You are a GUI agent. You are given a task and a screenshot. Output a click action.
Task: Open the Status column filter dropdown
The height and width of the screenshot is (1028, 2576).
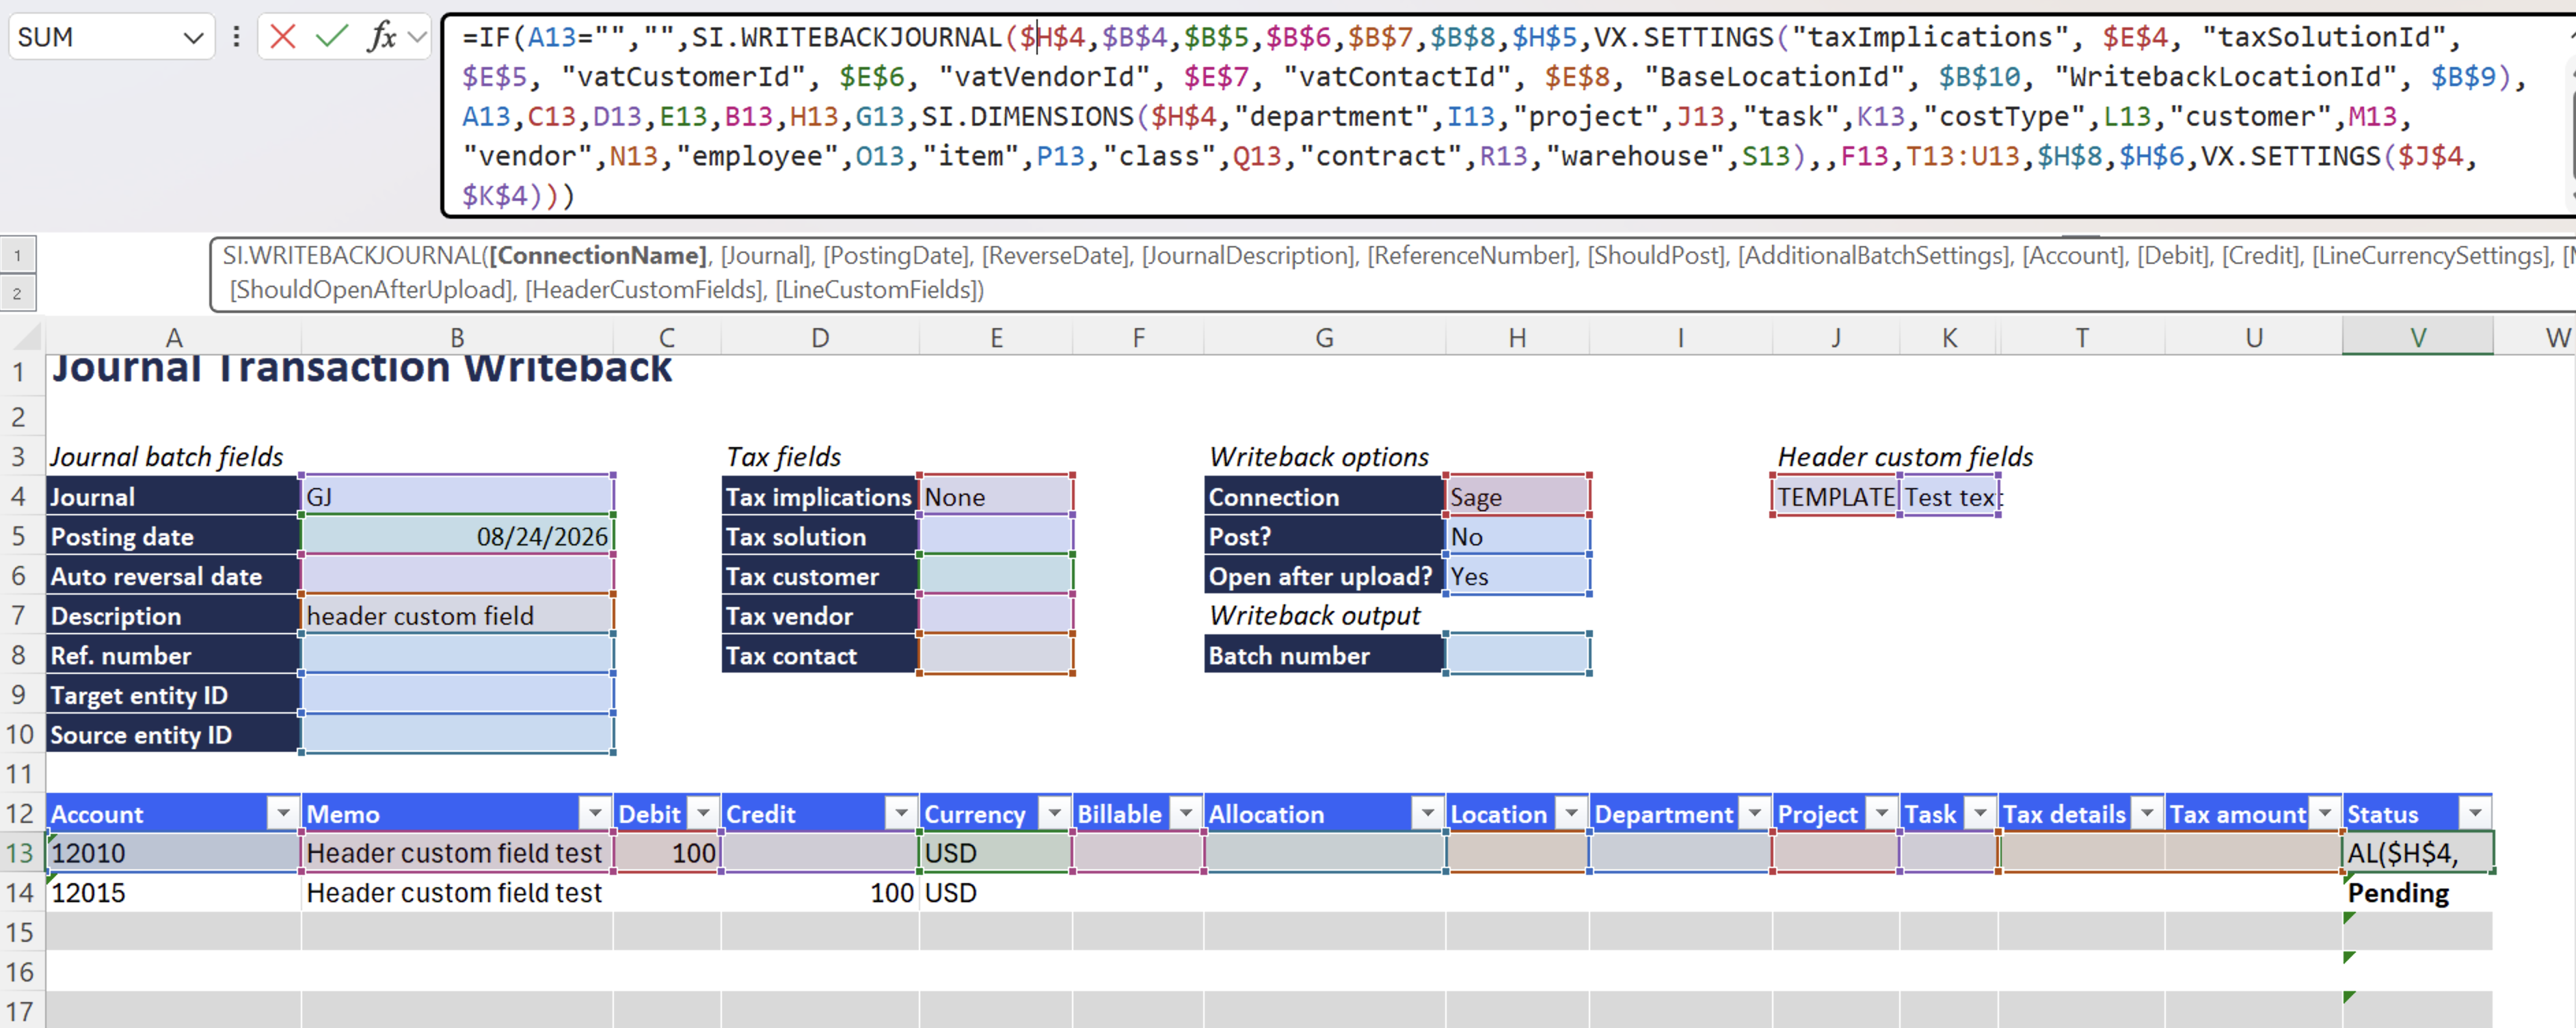pyautogui.click(x=2476, y=813)
